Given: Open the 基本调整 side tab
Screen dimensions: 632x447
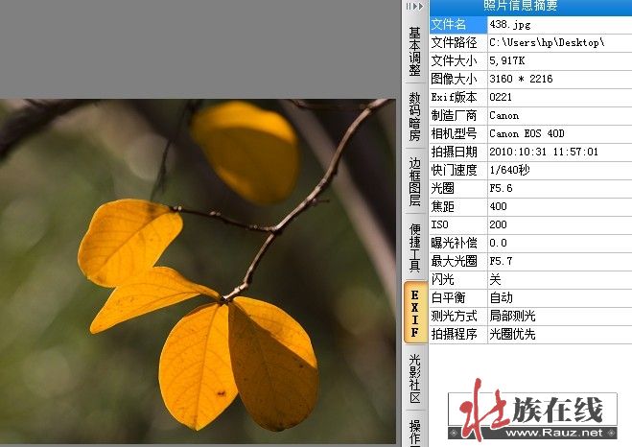Looking at the screenshot, I should [x=414, y=51].
